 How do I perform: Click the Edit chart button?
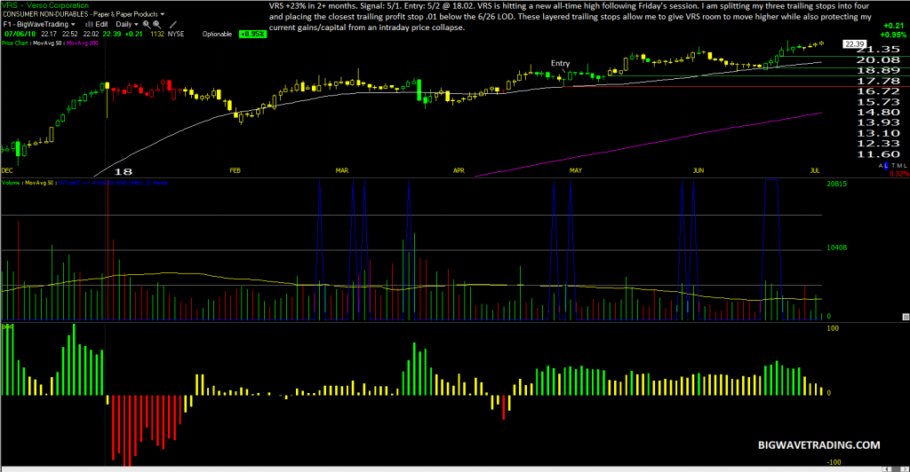101,24
